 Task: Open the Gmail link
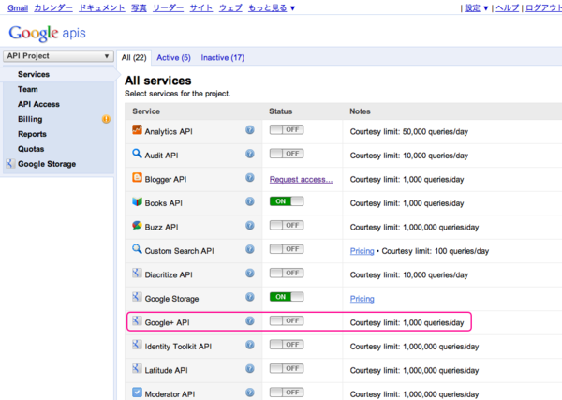click(18, 7)
